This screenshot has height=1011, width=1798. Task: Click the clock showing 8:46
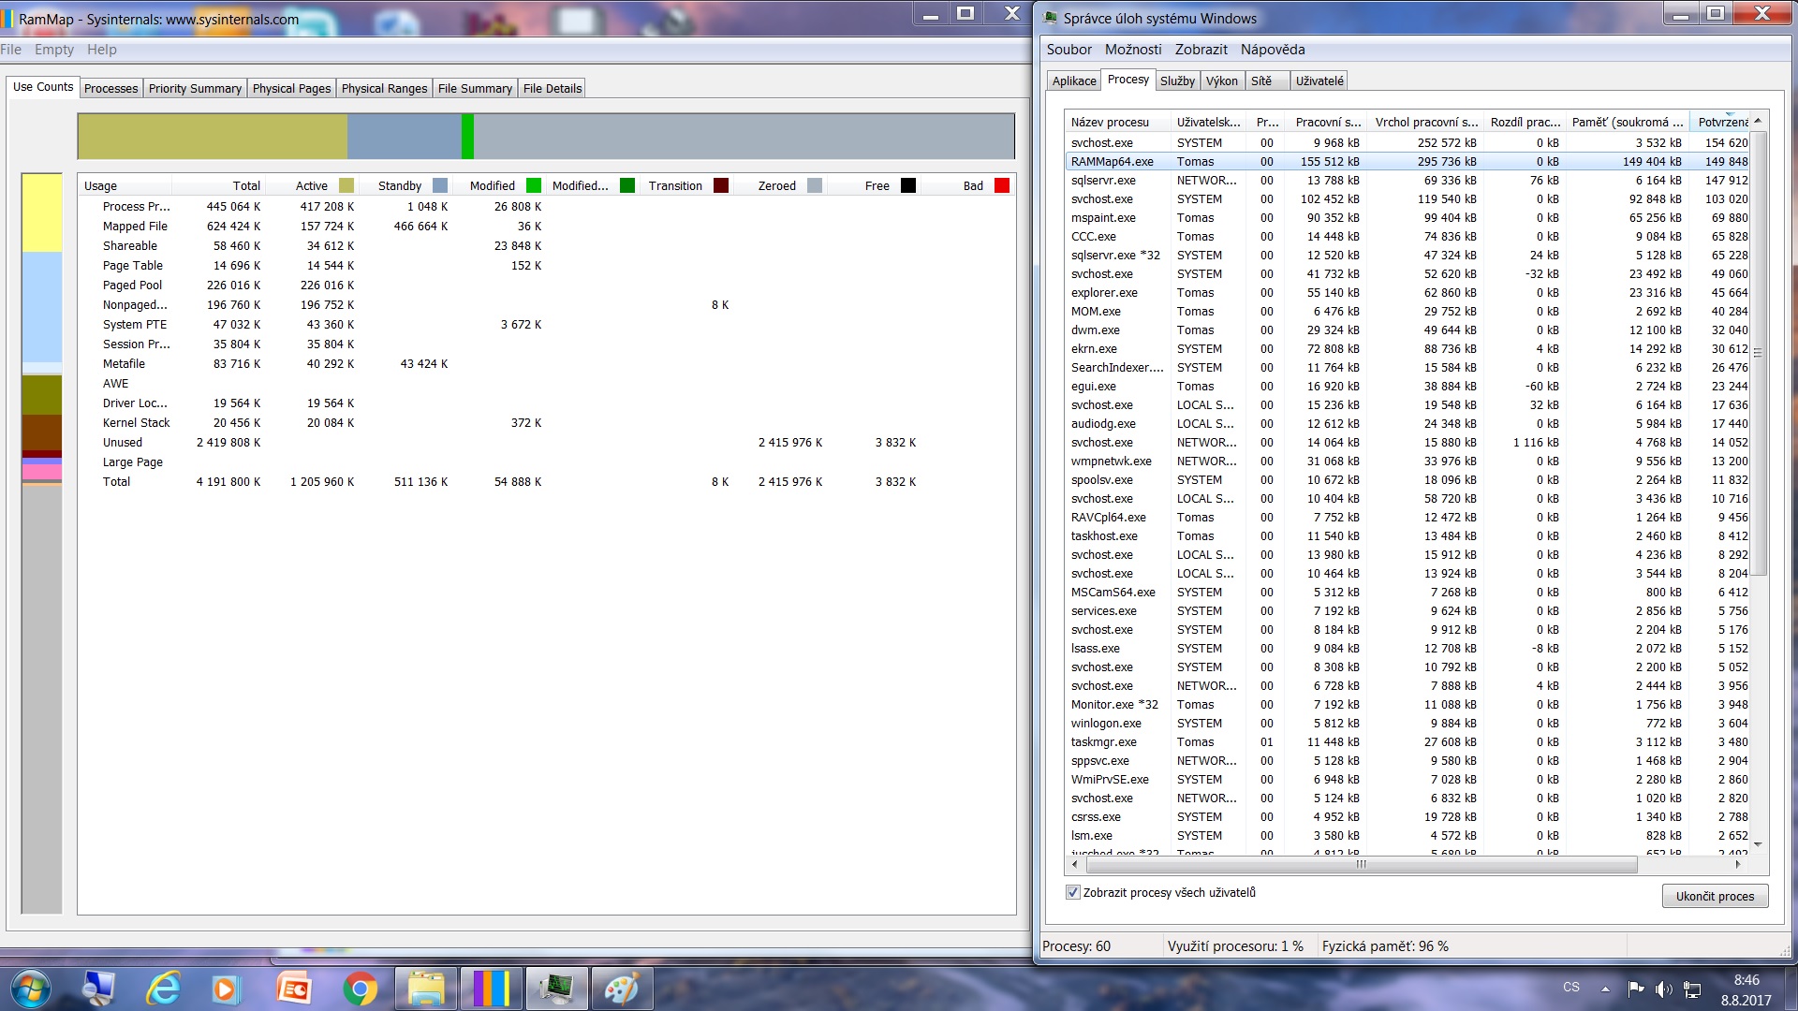1746,980
